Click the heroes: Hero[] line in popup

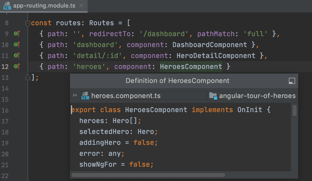tap(110, 121)
